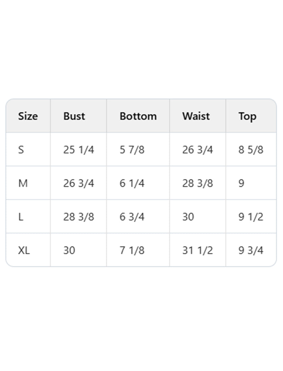Select the XL size row label
Screen dimensions: 283x371
coord(24,251)
